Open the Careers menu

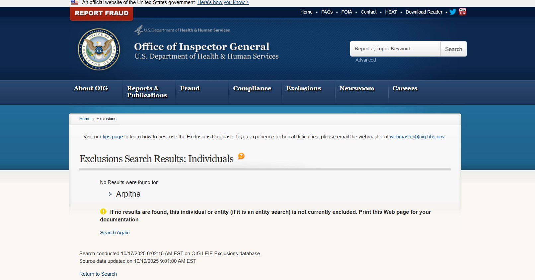click(405, 88)
